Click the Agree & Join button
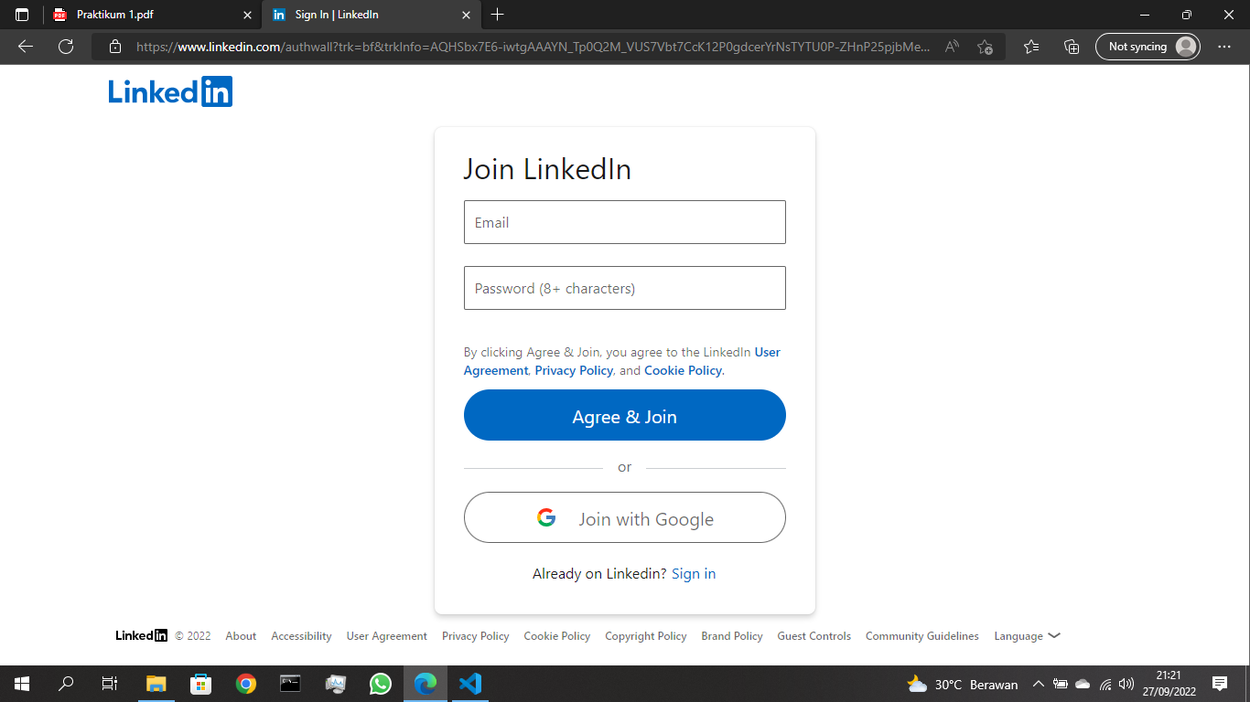Viewport: 1250px width, 702px height. 625,416
